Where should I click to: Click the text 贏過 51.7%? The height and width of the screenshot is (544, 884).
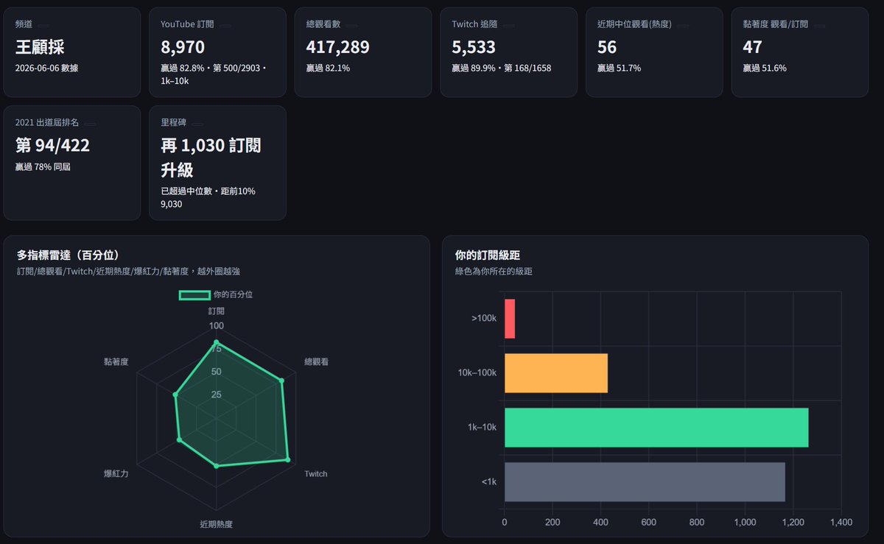click(x=619, y=68)
